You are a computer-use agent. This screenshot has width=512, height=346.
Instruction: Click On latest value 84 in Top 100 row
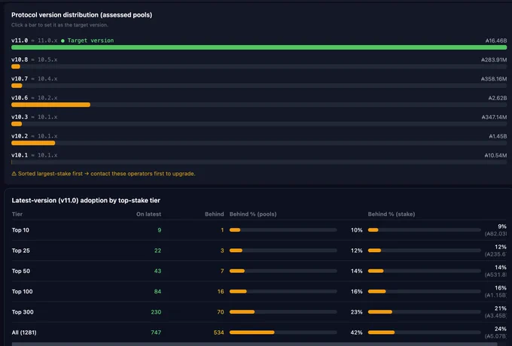click(x=157, y=292)
